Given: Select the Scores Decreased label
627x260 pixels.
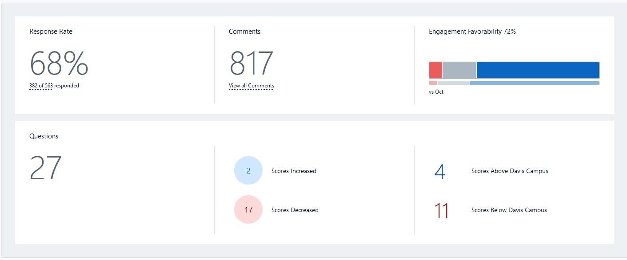Looking at the screenshot, I should pos(295,210).
